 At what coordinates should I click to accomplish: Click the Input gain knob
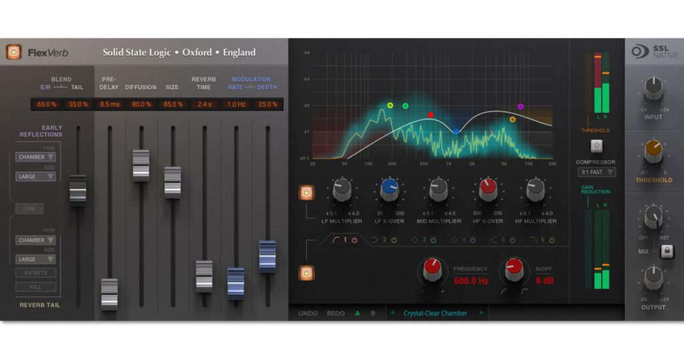(x=653, y=87)
